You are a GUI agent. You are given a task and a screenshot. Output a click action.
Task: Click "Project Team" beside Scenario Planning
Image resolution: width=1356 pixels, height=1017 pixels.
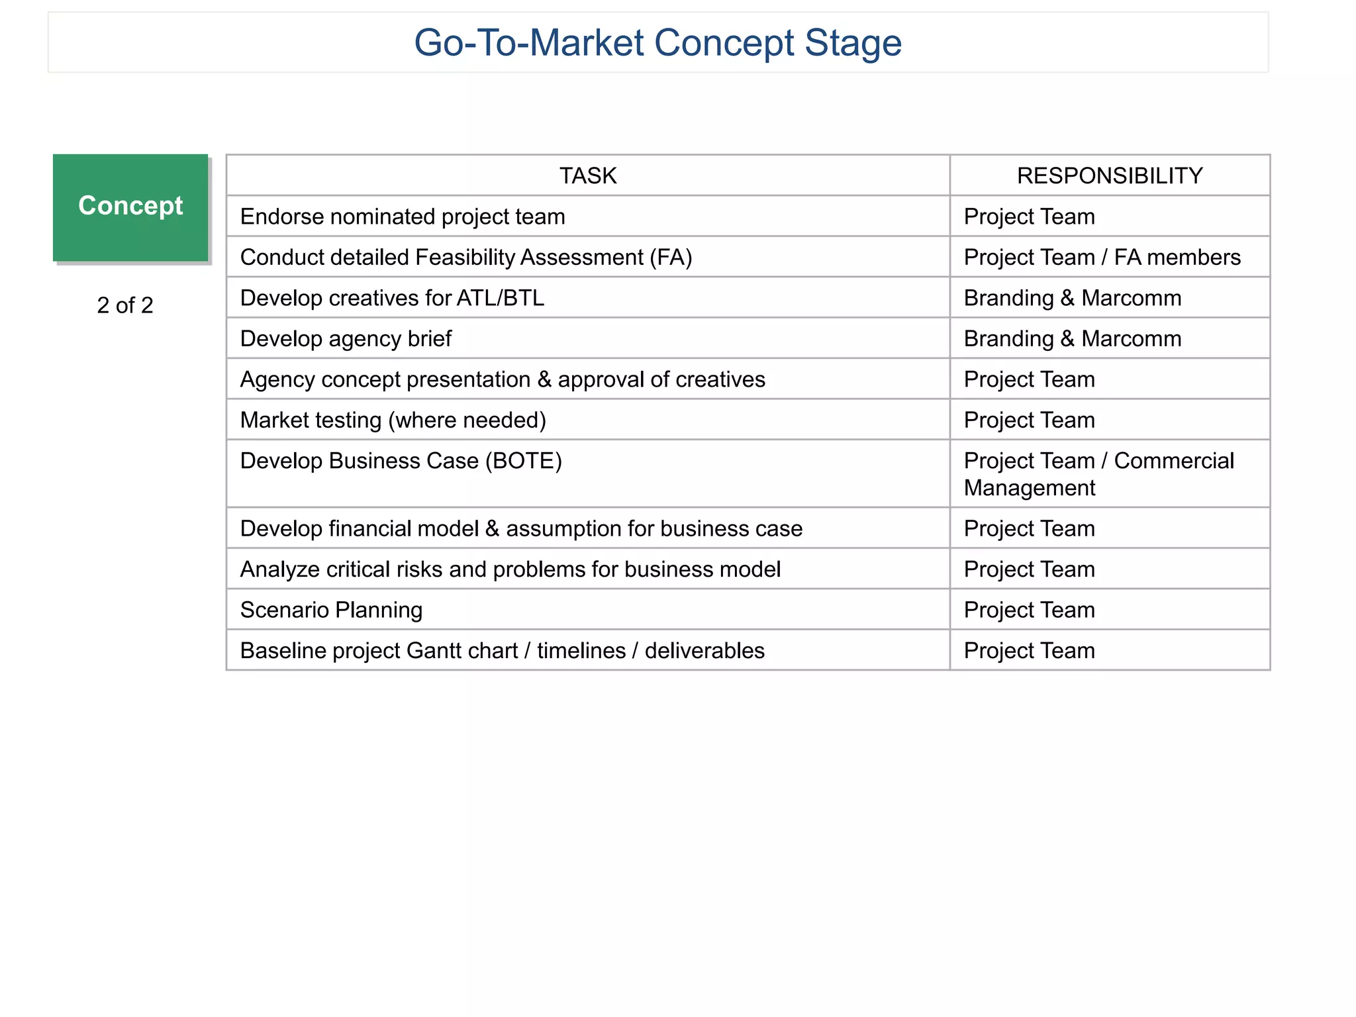tap(1029, 610)
